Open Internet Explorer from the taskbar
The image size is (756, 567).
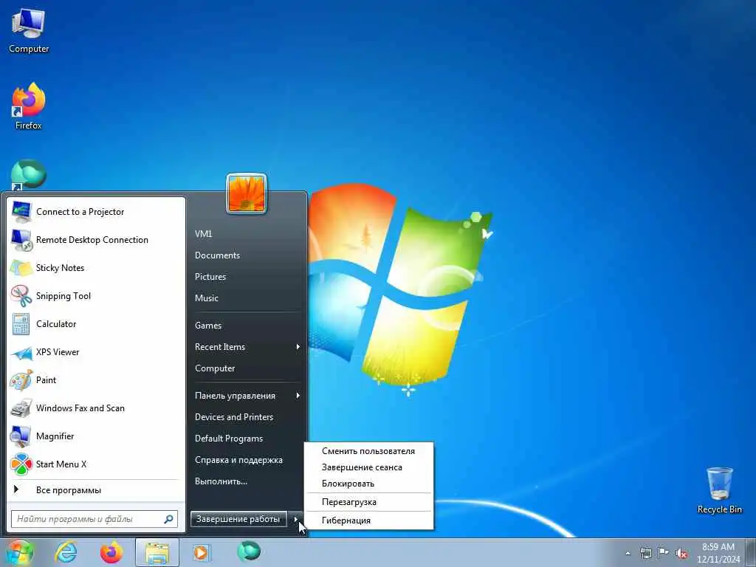[x=66, y=552]
